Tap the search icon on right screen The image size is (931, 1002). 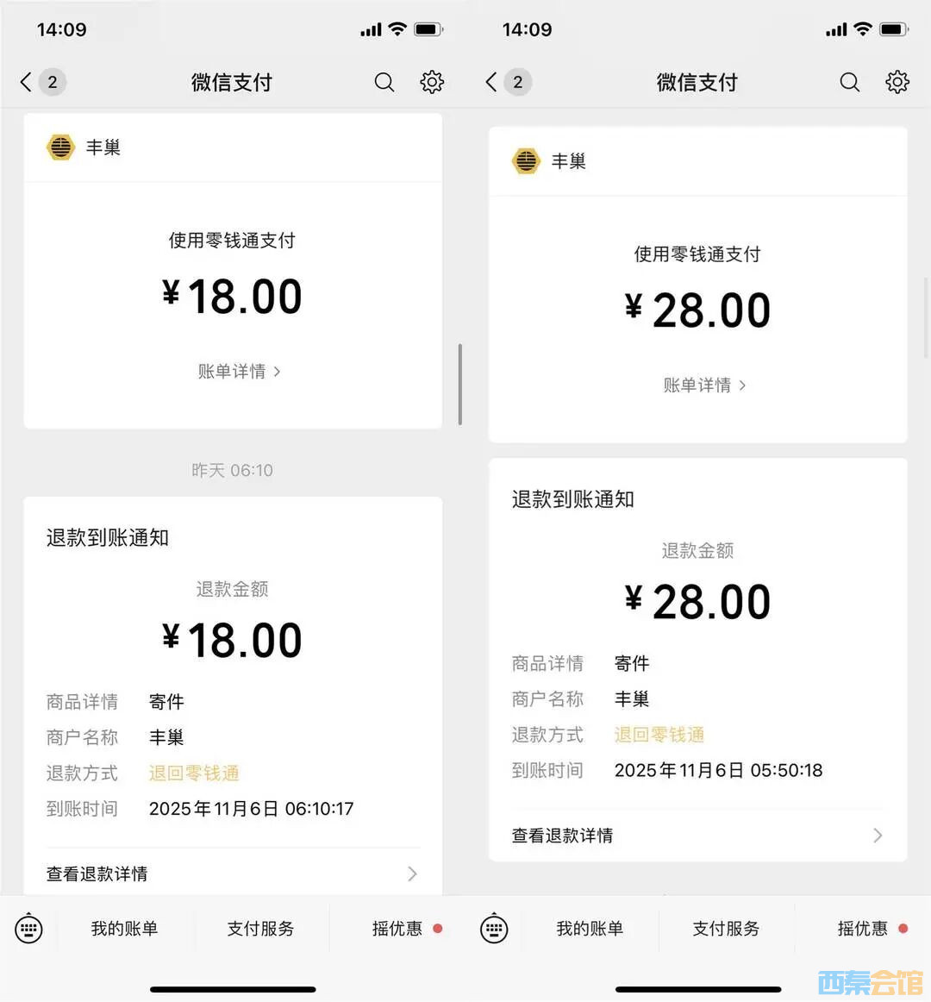pyautogui.click(x=850, y=82)
